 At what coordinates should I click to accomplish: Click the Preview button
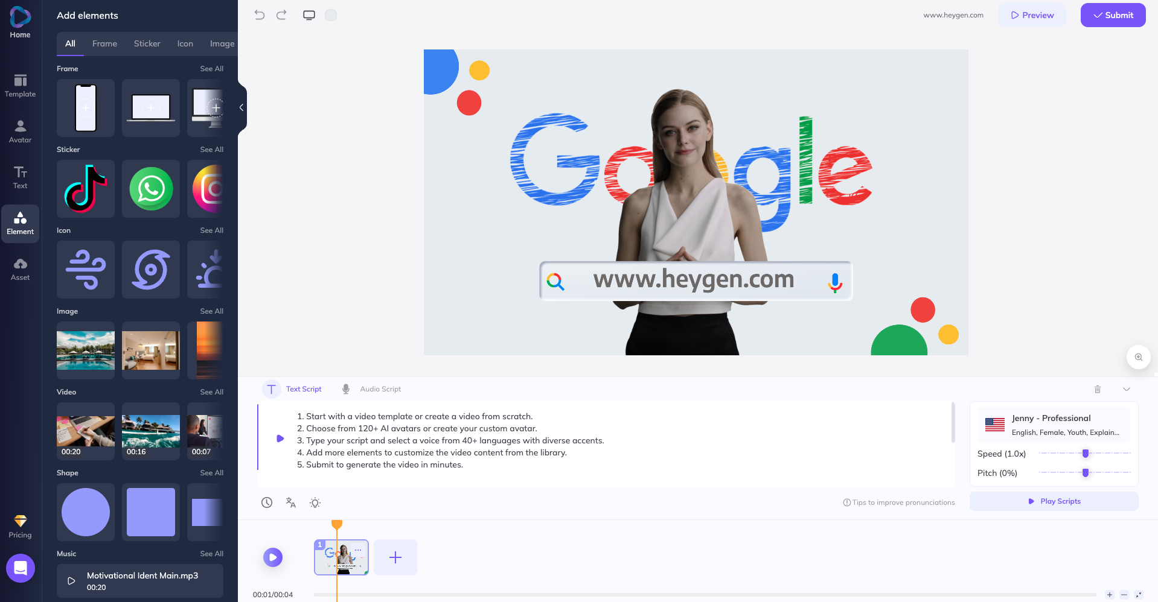1032,15
